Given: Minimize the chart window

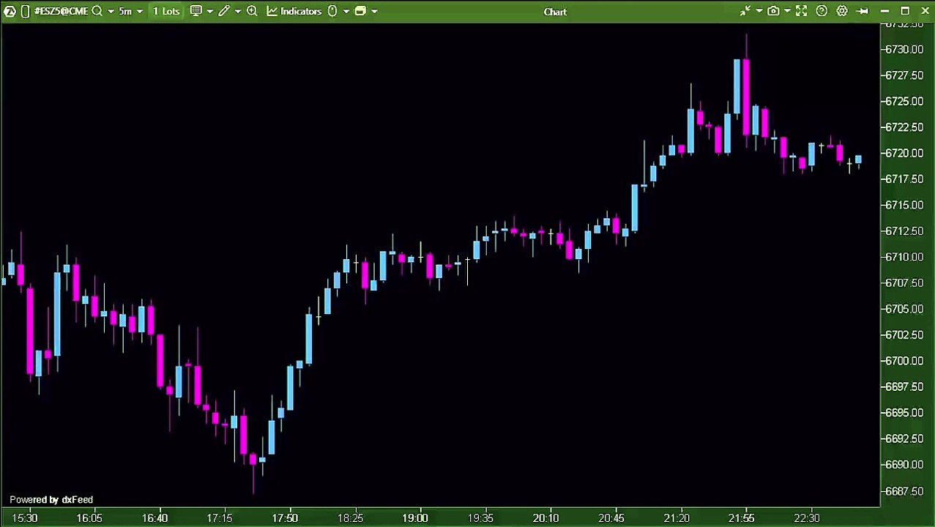Looking at the screenshot, I should (884, 11).
